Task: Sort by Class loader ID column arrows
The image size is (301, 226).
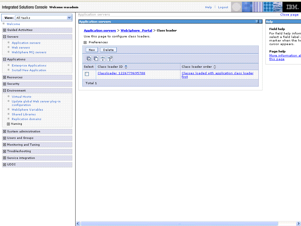Action: tap(126, 67)
